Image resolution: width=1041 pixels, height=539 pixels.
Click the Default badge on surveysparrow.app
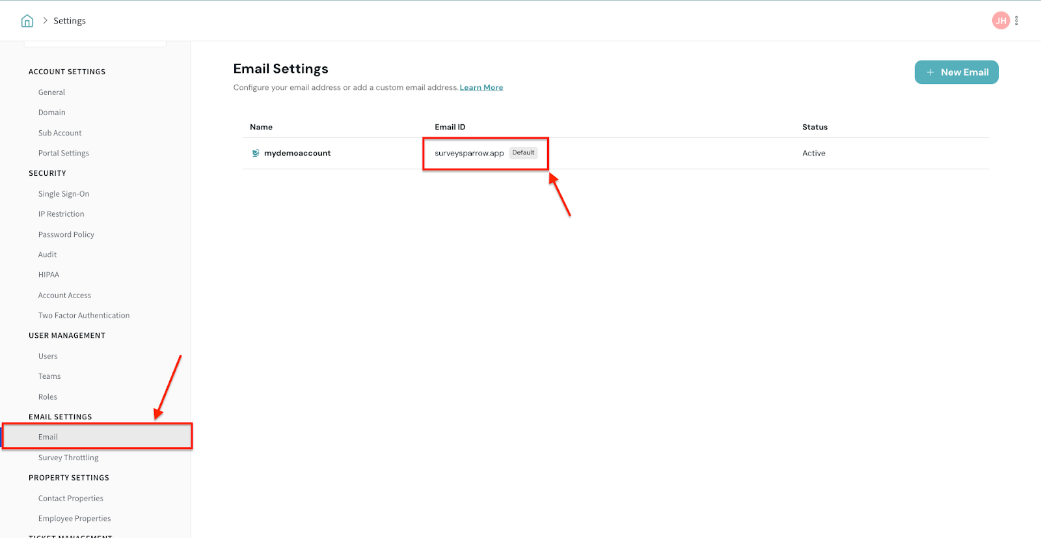pyautogui.click(x=523, y=153)
